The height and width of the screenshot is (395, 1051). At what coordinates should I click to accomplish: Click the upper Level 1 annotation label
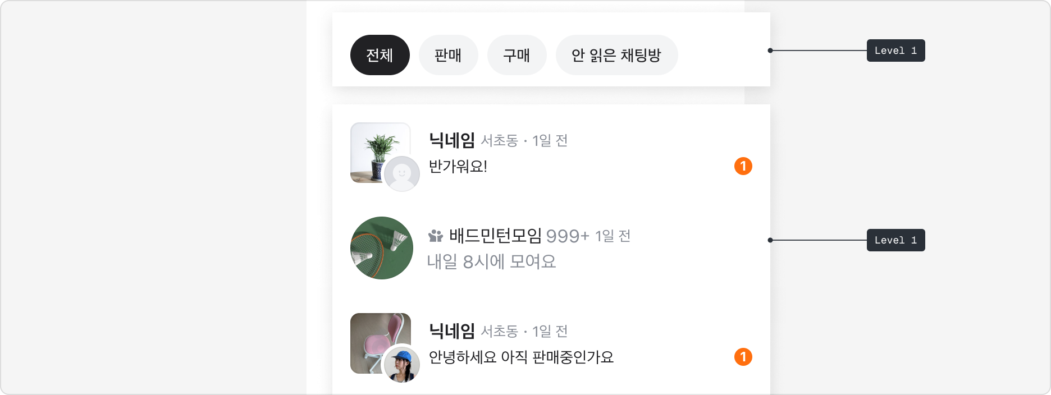pyautogui.click(x=895, y=50)
